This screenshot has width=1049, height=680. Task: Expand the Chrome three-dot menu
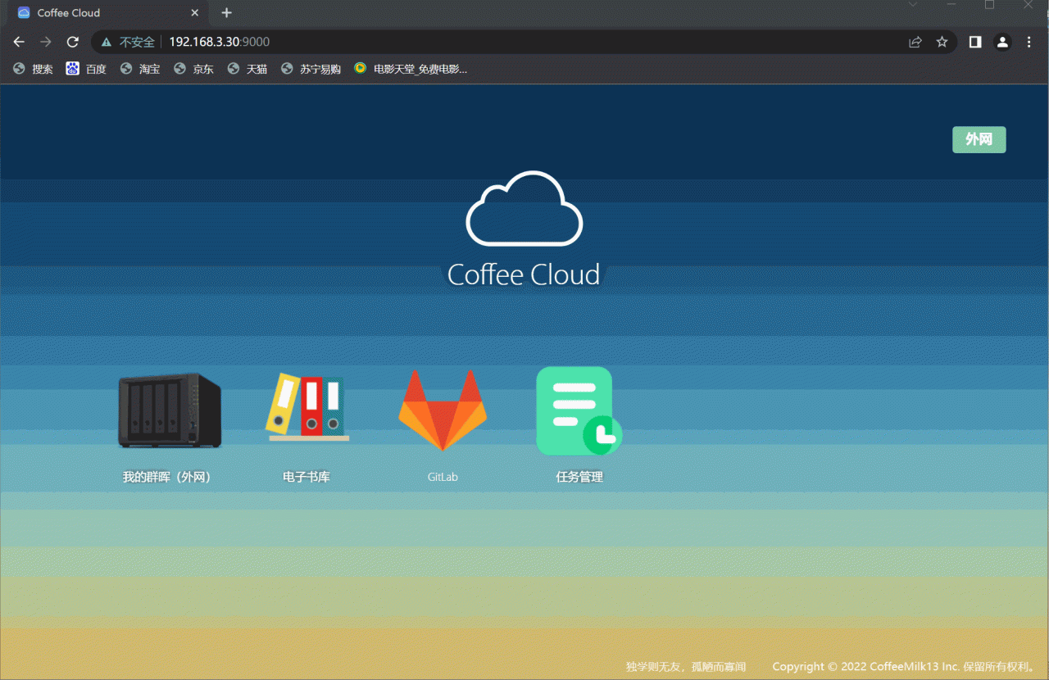(1029, 42)
